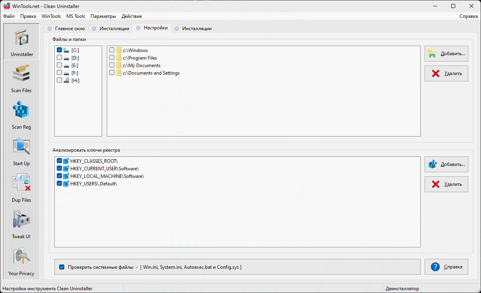Check the [D:] drive checkbox
Viewport: 481px width, 293px height.
pyautogui.click(x=59, y=58)
